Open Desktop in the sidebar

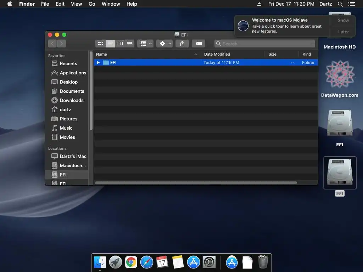67,82
